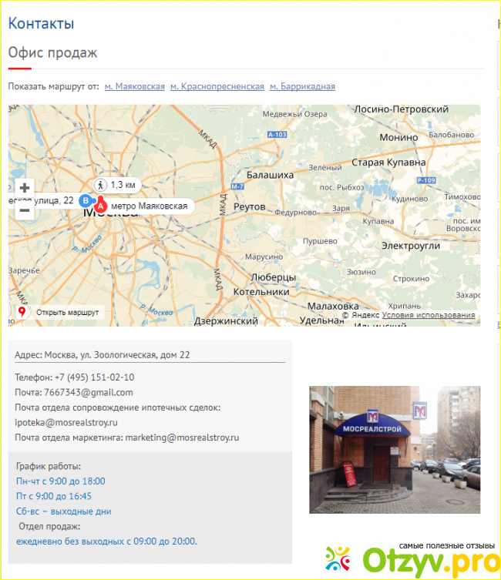Click the метро Маяковская map label
The image size is (501, 580).
point(149,206)
